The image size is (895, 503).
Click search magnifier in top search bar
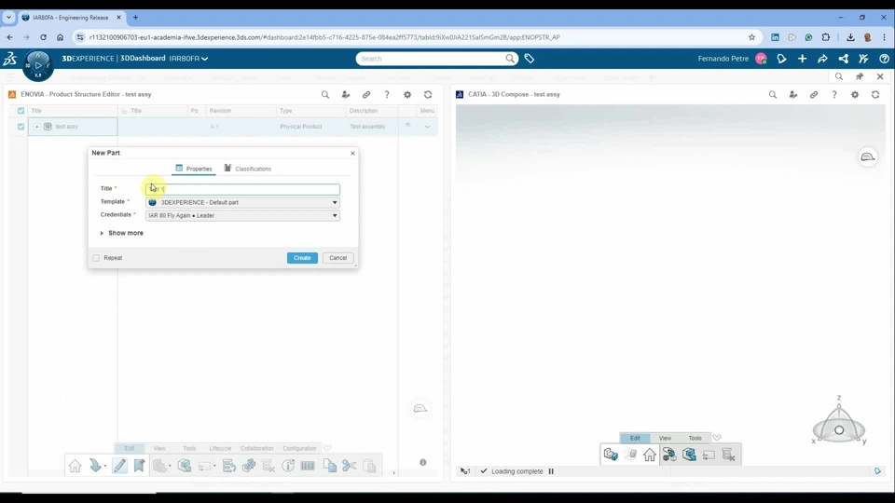pyautogui.click(x=510, y=58)
